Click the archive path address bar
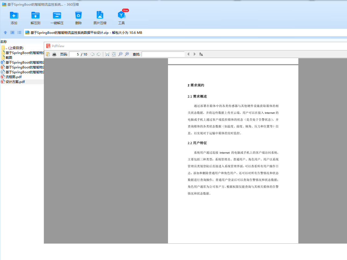Viewport: 347px width, 260px height. 185,32
